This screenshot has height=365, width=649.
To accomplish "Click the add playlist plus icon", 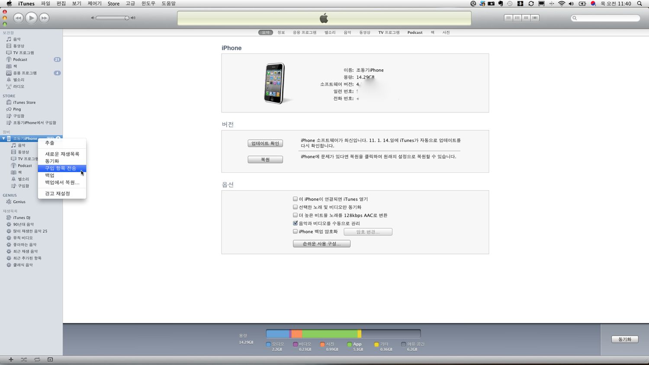I will click(11, 360).
